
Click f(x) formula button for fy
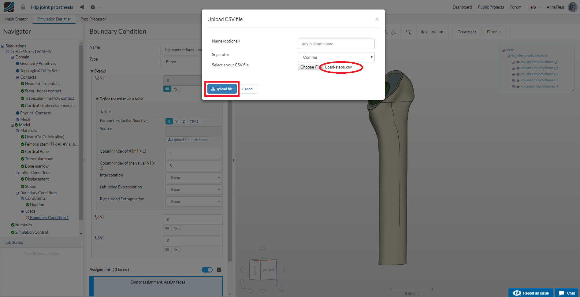pos(176,228)
